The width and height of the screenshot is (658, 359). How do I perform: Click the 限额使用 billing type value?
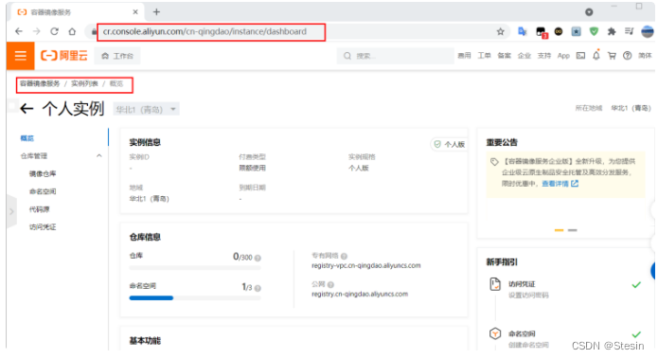coord(252,168)
